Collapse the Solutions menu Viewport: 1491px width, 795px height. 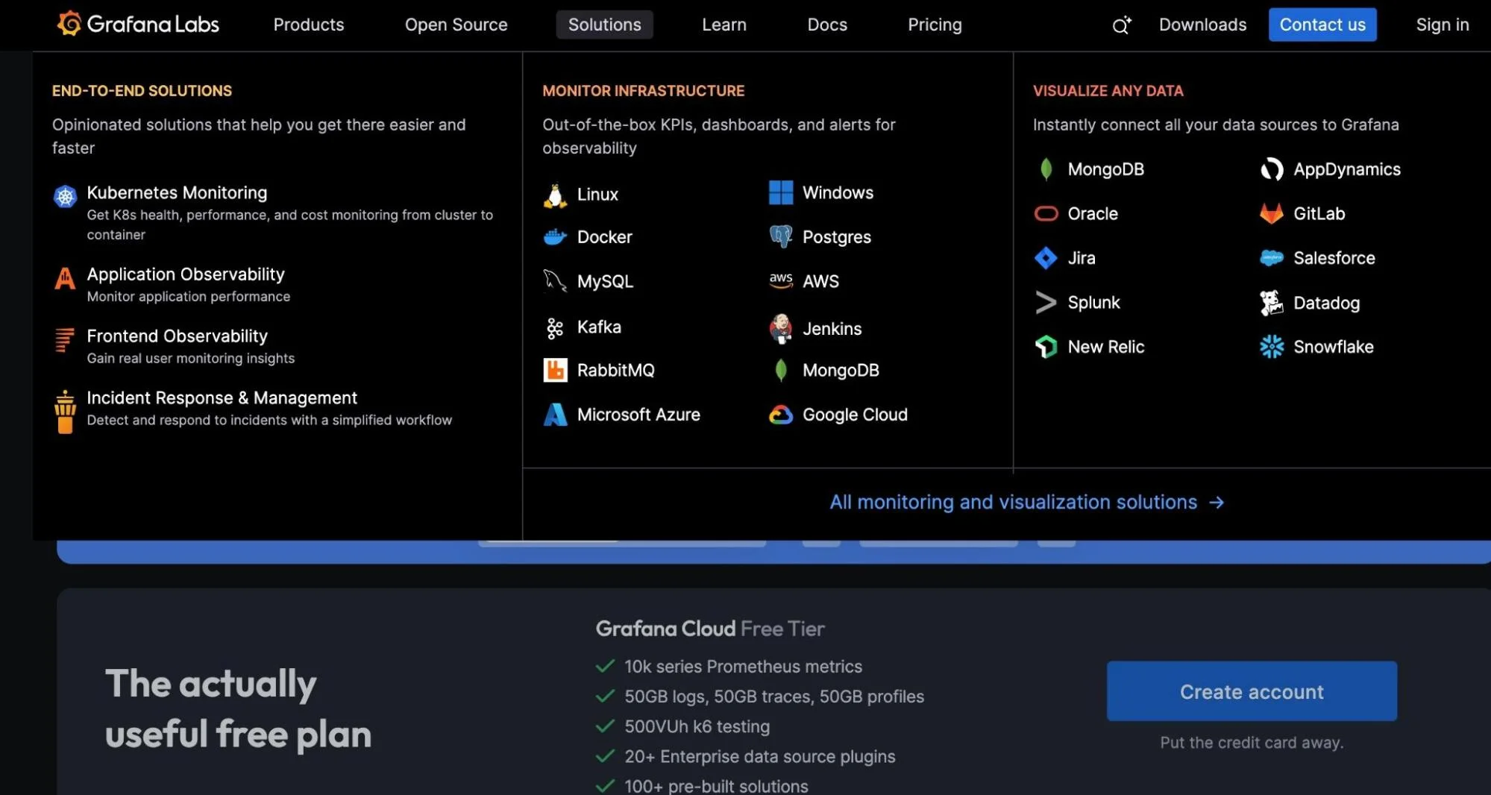[604, 25]
